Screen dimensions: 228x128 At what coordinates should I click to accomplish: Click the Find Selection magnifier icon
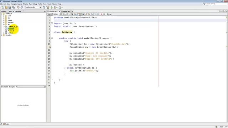tap(72, 14)
